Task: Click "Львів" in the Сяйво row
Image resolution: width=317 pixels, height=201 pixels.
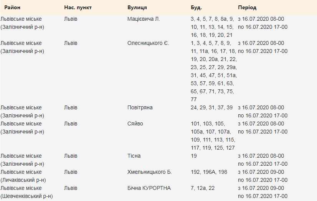Action: coord(71,124)
